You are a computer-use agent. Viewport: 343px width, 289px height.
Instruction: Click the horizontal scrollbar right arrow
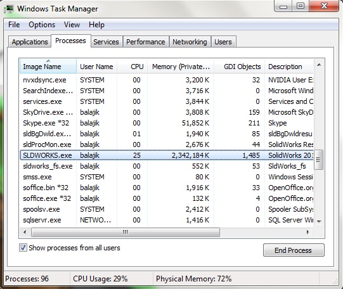[x=308, y=232]
